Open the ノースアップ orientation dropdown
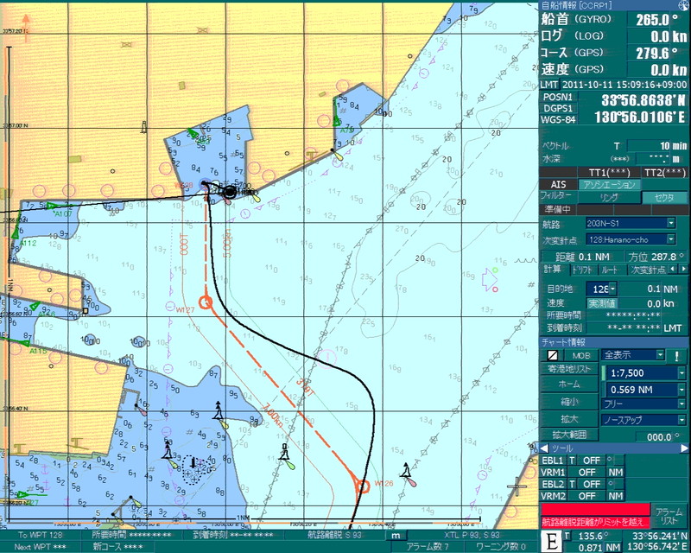 [681, 419]
